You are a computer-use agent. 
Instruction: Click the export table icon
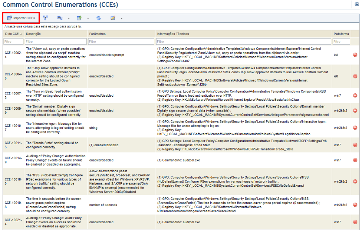point(79,18)
